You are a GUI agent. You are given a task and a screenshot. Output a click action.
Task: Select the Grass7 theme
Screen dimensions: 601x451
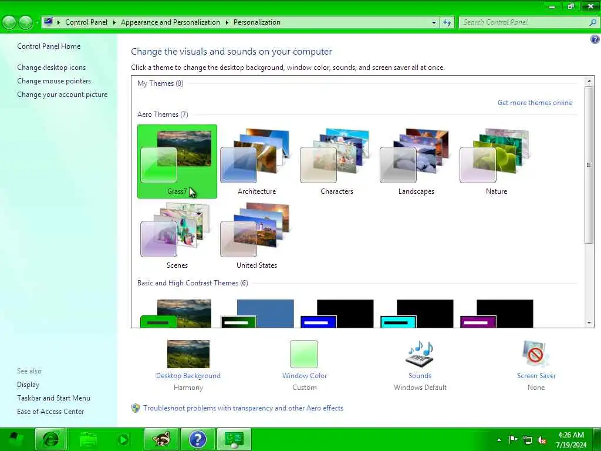177,161
